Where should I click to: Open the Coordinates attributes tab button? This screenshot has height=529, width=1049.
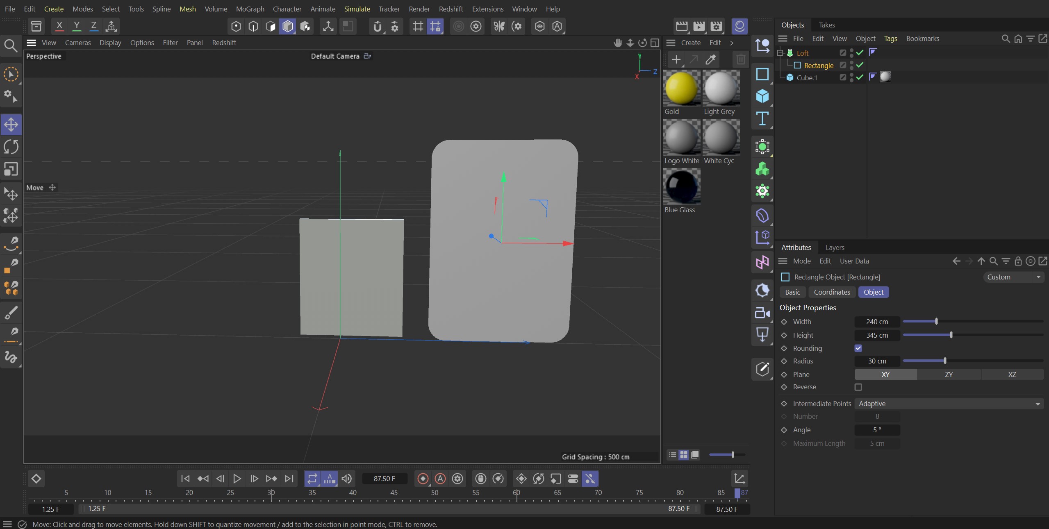point(832,292)
